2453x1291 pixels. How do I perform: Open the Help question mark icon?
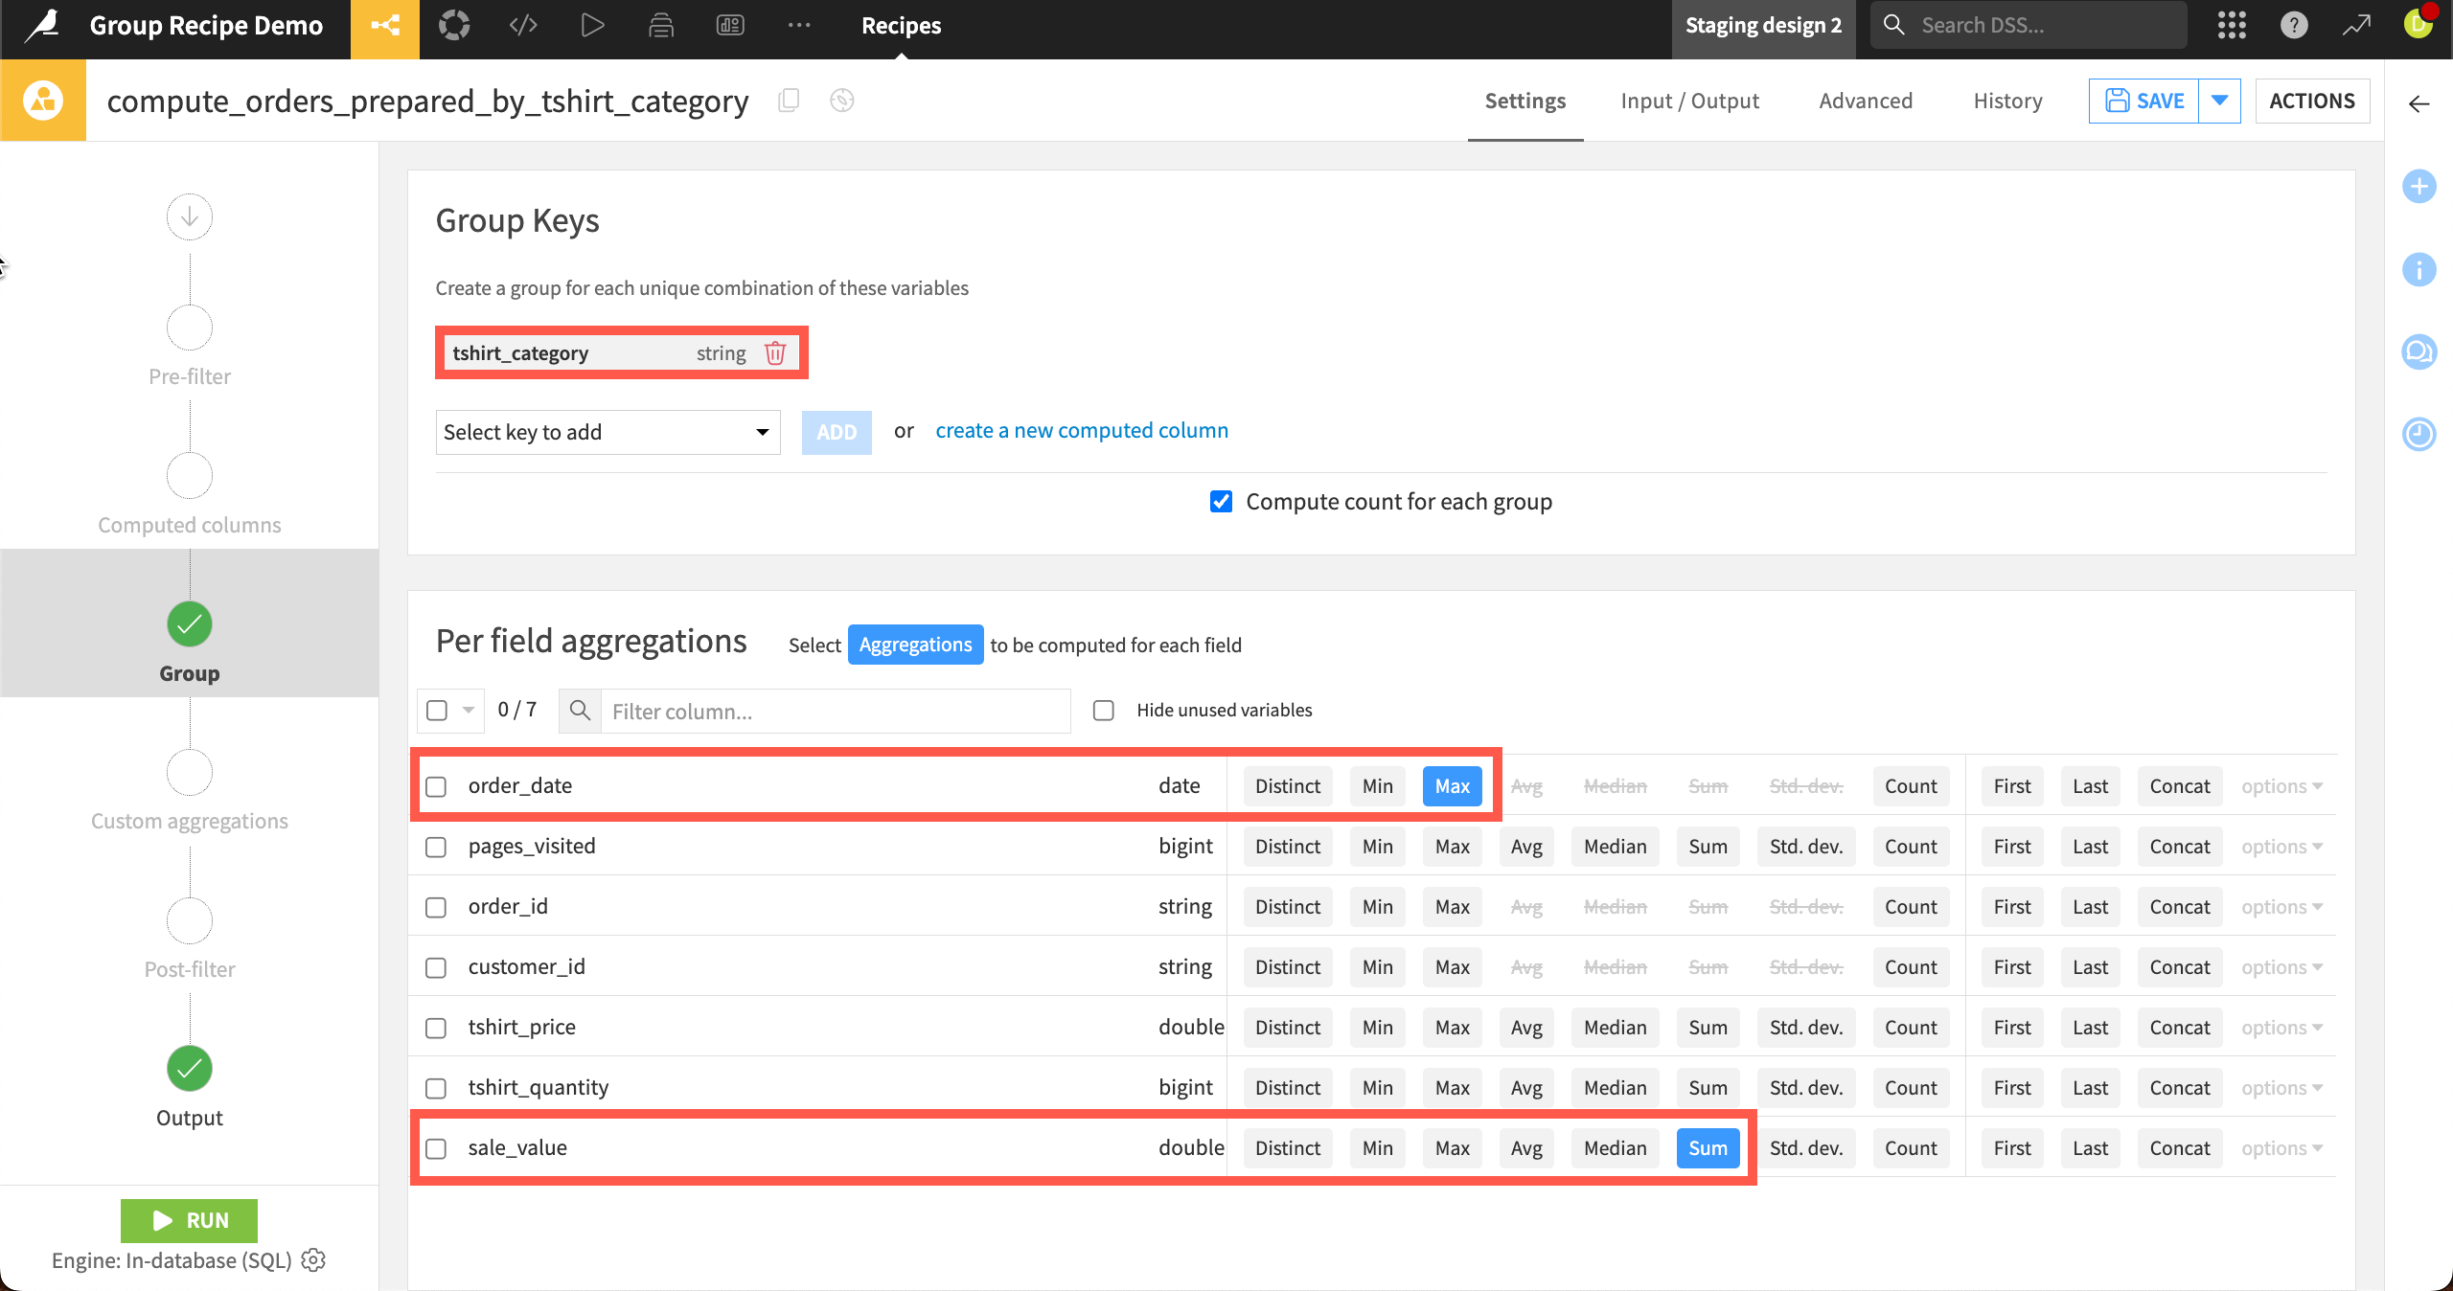[2294, 26]
